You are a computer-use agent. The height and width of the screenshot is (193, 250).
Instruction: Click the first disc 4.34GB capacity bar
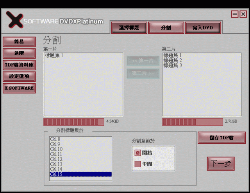click(x=74, y=122)
